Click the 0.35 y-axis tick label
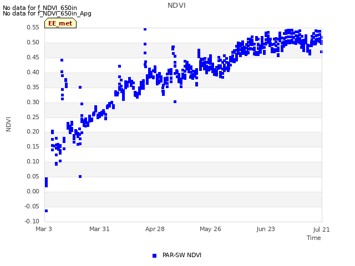This screenshot has height=266, width=355. 33,87
